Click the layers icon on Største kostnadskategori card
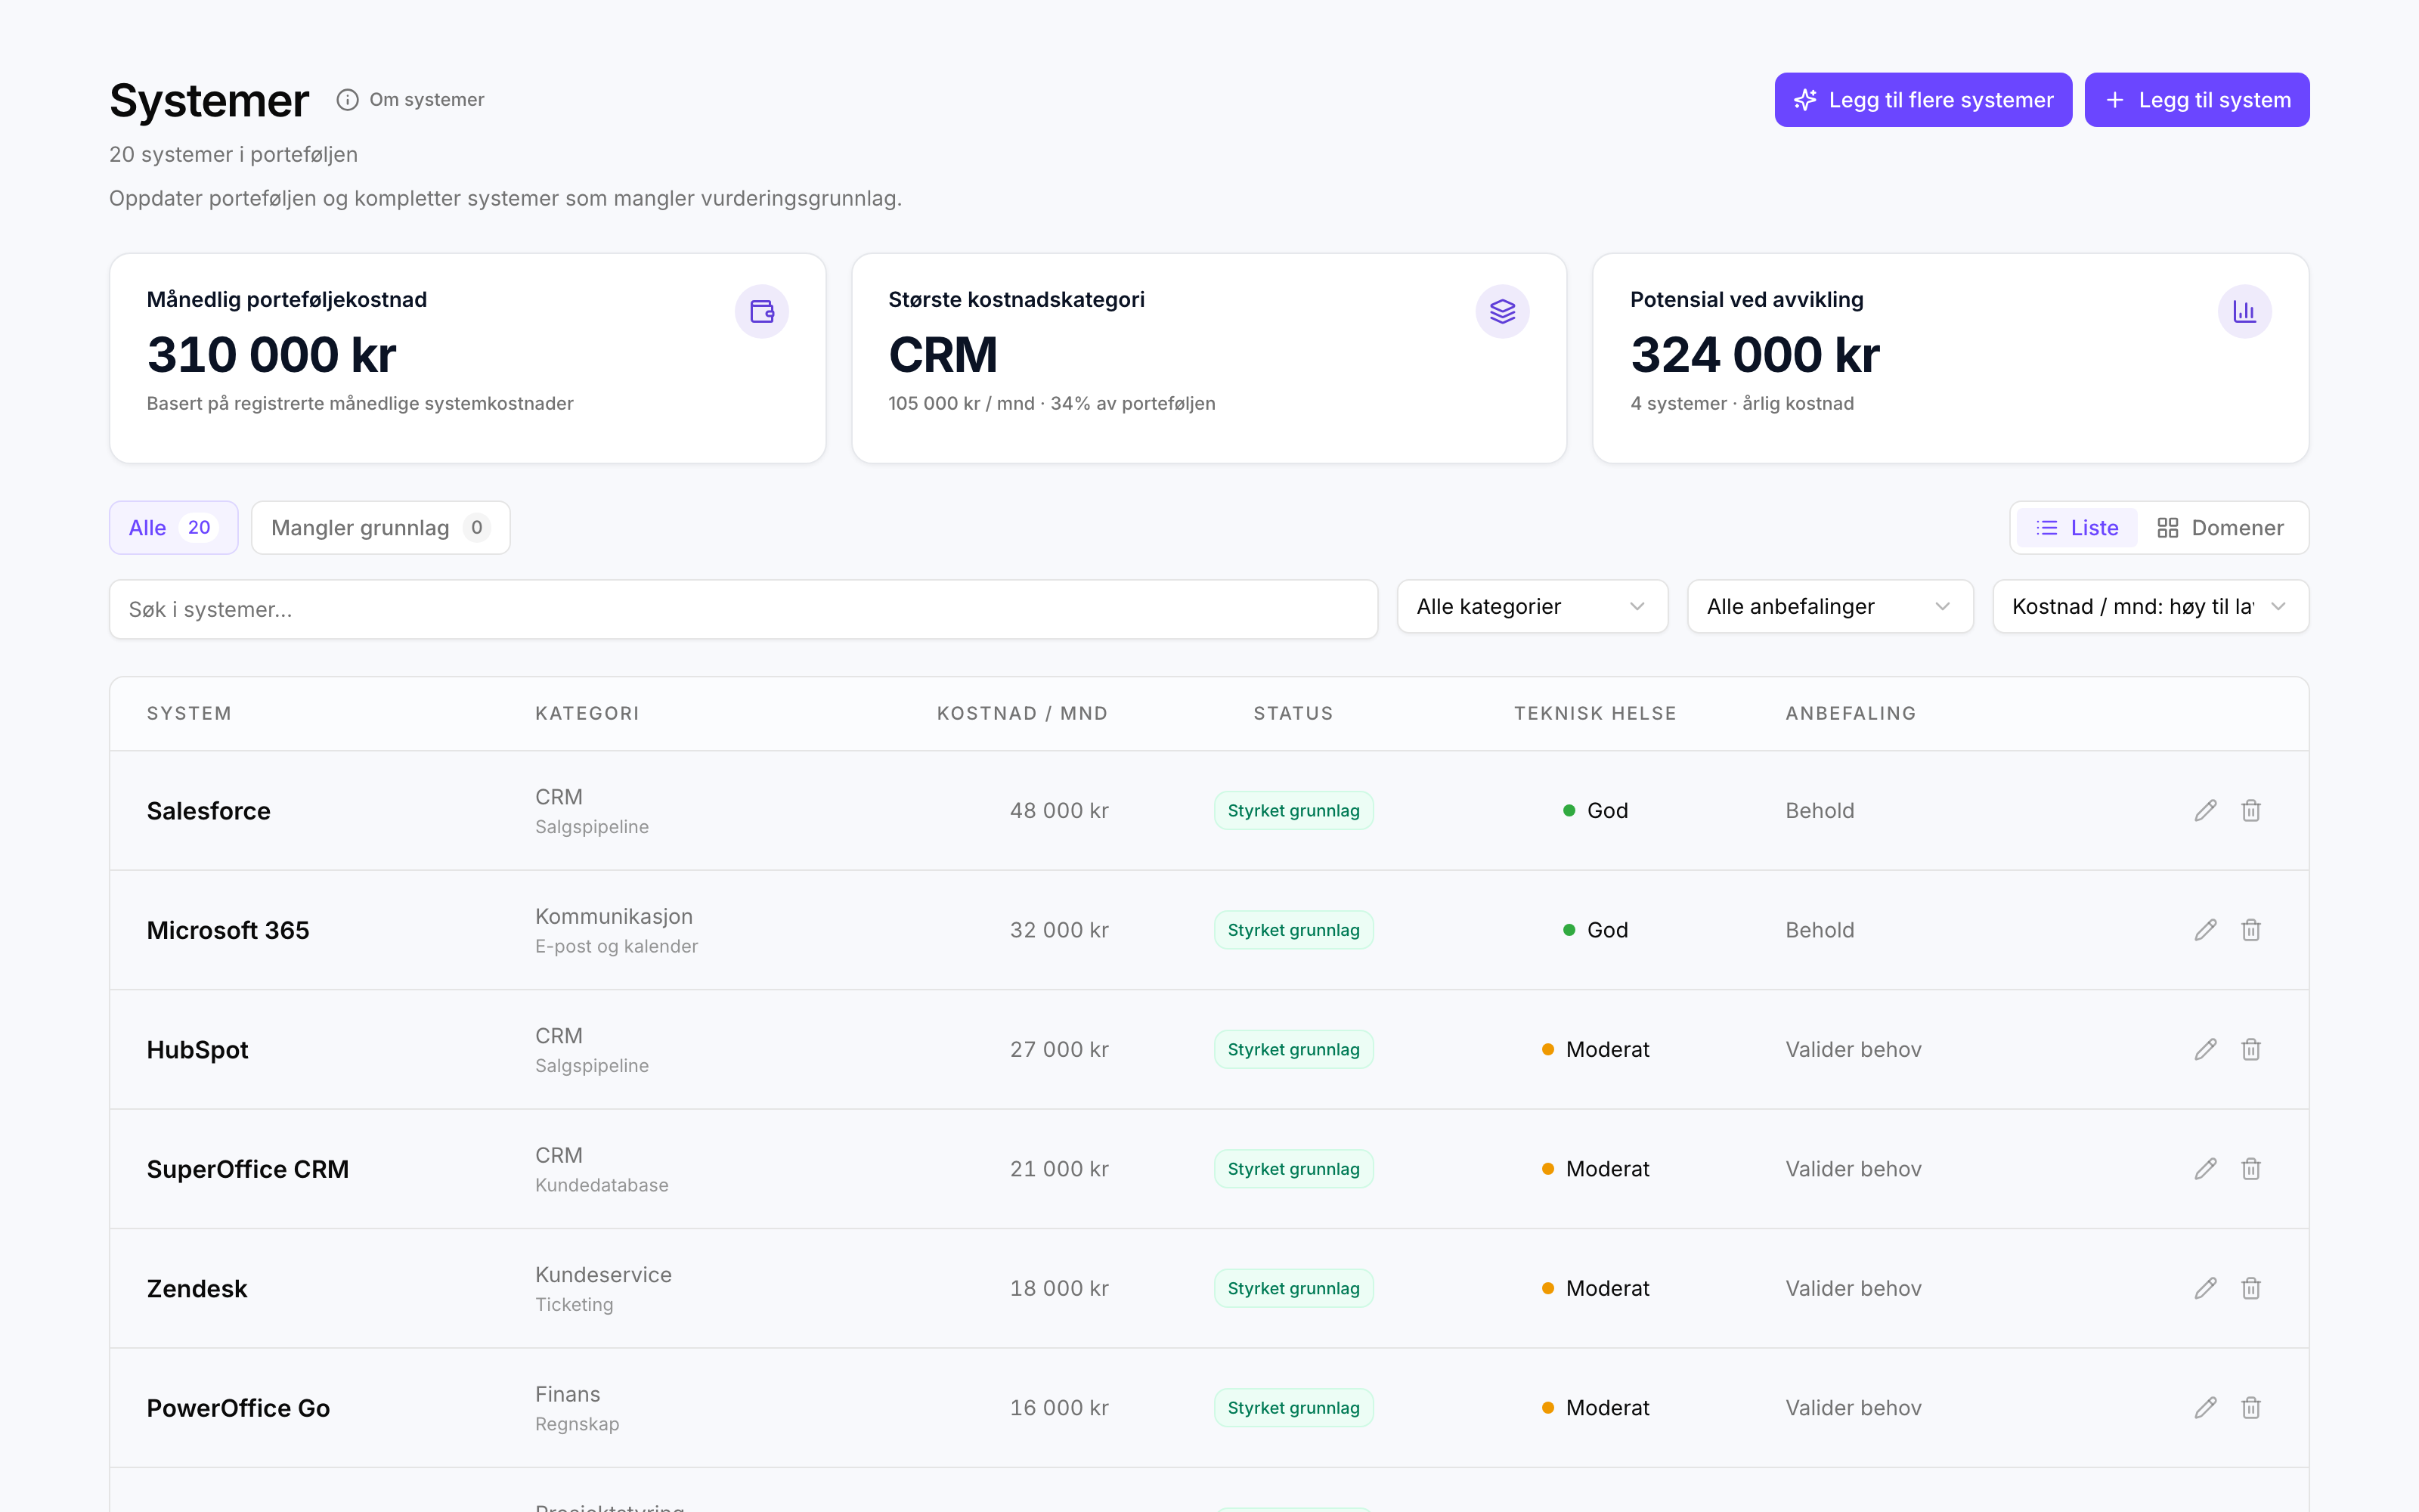Viewport: 2419px width, 1512px height. click(x=1502, y=312)
